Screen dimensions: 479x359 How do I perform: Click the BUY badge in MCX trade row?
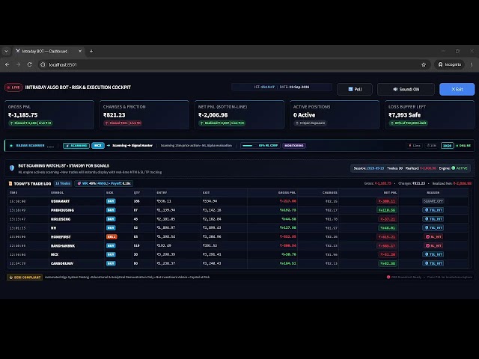click(x=111, y=254)
